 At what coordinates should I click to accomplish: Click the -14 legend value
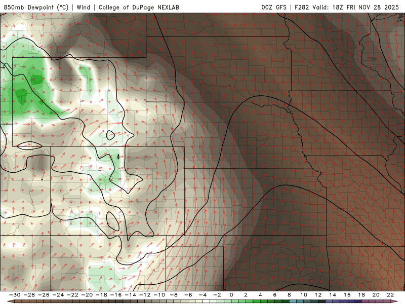coord(130,295)
